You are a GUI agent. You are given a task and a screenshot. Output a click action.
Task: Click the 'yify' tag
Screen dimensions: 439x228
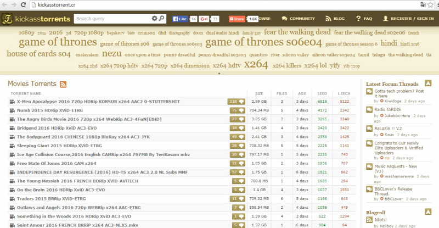335,65
